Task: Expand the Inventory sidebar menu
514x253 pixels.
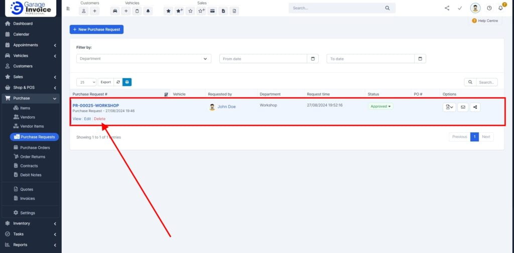Action: click(x=30, y=223)
